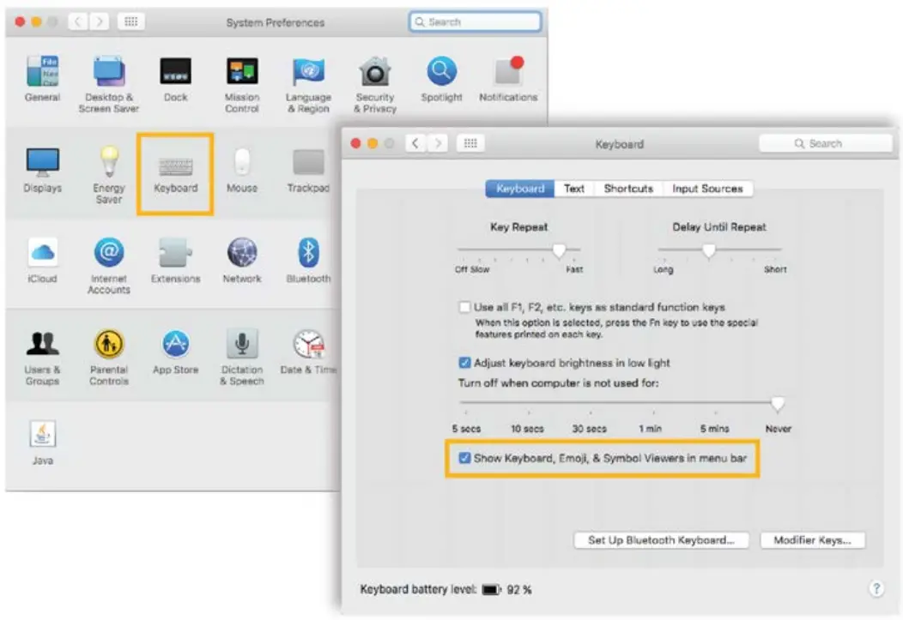This screenshot has height=620, width=903.
Task: Switch to the Shortcuts tab
Action: 628,189
